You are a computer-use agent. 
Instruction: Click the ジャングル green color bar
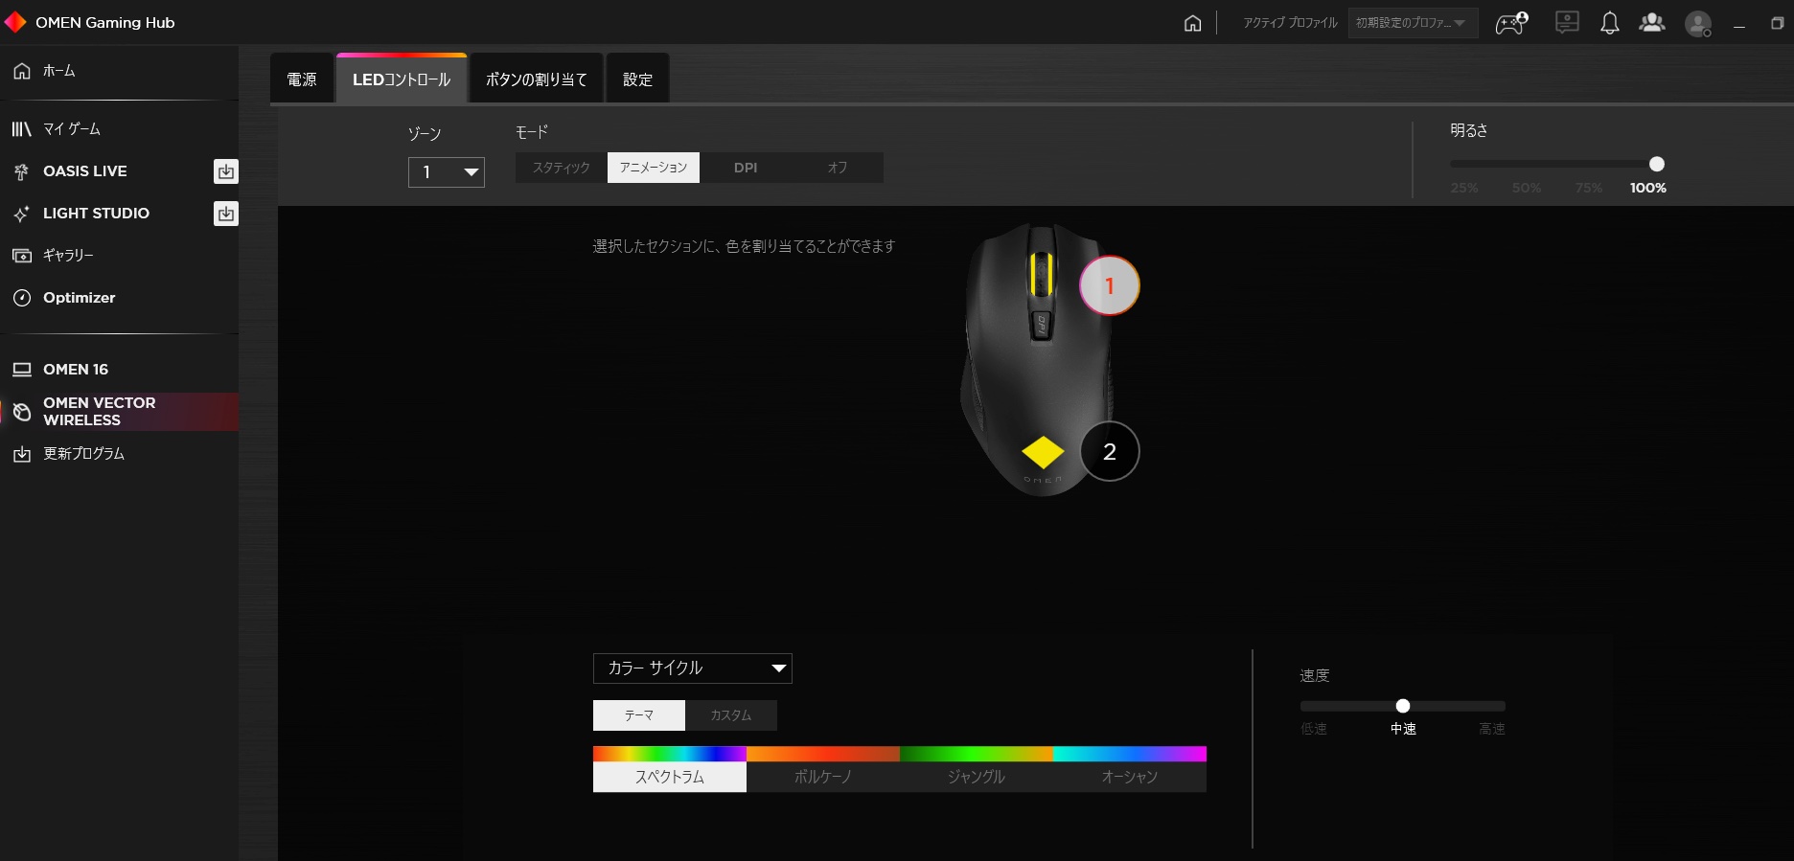977,754
